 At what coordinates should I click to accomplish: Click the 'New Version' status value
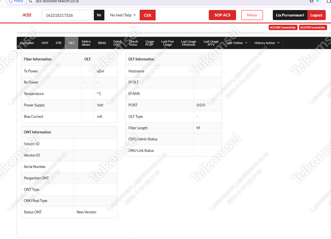tap(86, 212)
